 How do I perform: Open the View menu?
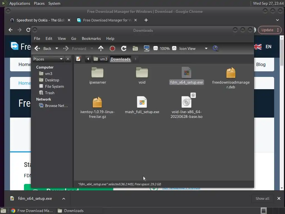(x=62, y=38)
